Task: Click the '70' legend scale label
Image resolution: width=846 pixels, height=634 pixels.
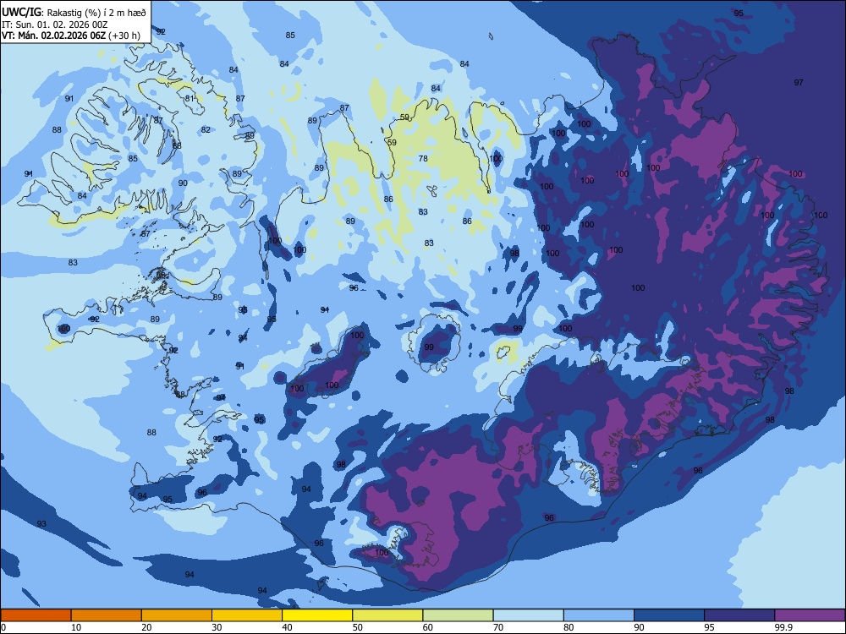Action: (498, 627)
